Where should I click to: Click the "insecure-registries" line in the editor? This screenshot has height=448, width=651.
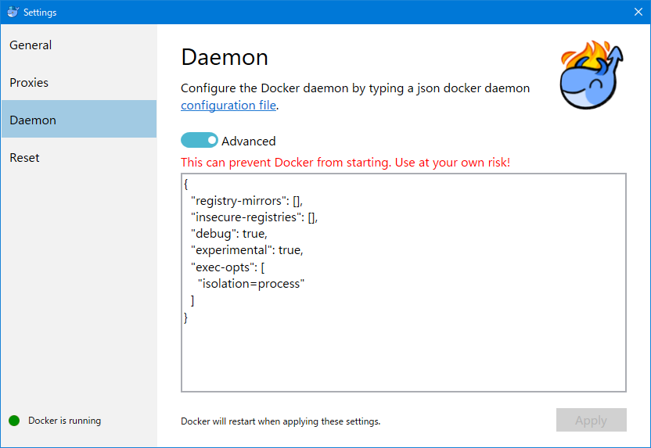pos(254,217)
